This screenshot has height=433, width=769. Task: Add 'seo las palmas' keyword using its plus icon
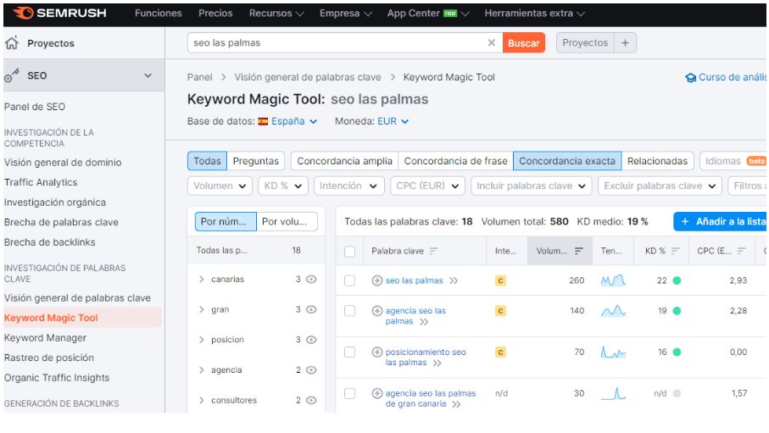tap(376, 280)
